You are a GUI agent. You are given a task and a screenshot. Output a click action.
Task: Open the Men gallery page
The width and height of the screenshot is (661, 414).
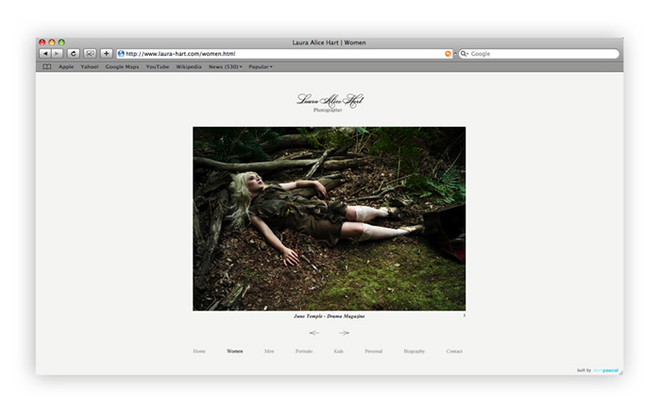269,351
